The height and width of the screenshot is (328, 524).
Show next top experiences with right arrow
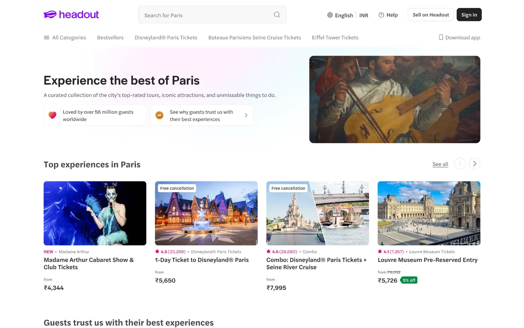(475, 164)
